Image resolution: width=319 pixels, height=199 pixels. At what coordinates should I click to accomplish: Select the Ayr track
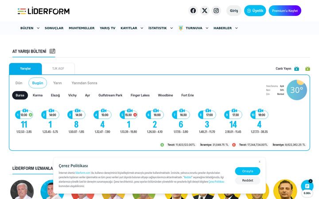87,95
